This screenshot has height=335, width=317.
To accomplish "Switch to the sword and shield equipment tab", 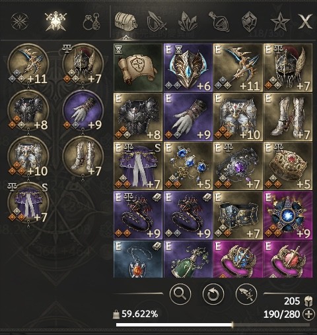I will tap(157, 22).
